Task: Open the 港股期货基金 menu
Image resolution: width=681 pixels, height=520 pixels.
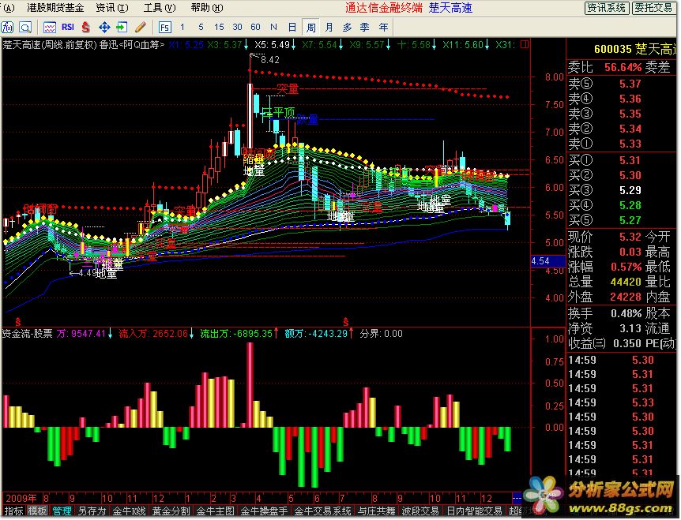Action: pyautogui.click(x=55, y=8)
